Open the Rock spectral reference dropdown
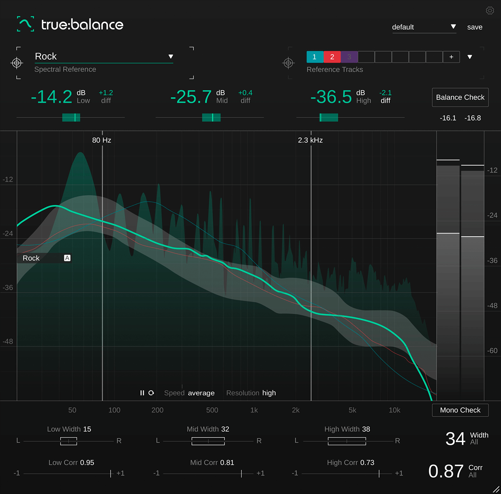Screen dimensions: 501x494 (x=170, y=56)
